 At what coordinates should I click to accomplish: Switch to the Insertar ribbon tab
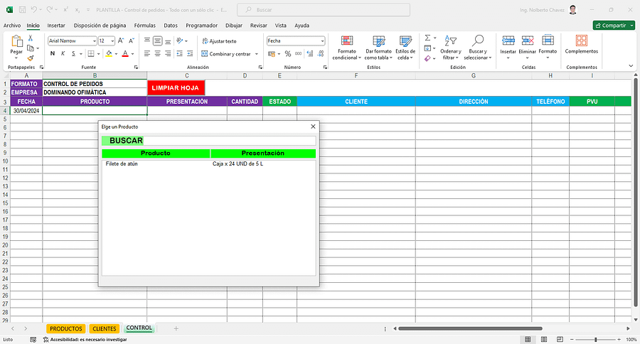coord(56,26)
